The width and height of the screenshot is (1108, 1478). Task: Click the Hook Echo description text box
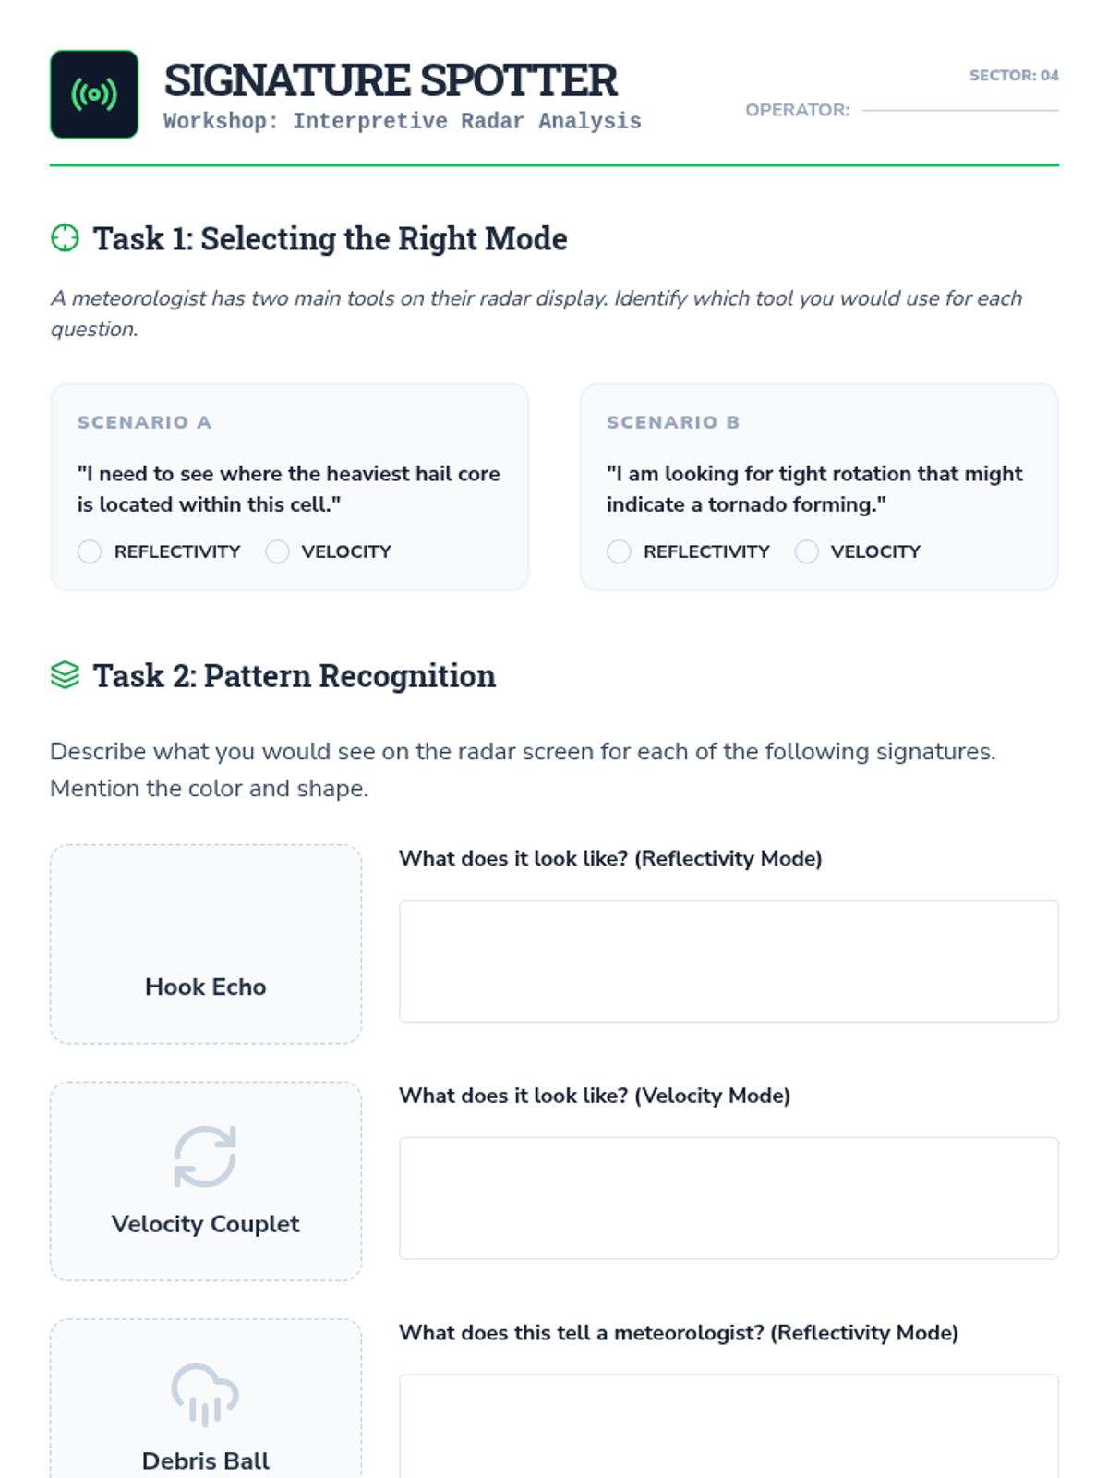[x=729, y=961]
